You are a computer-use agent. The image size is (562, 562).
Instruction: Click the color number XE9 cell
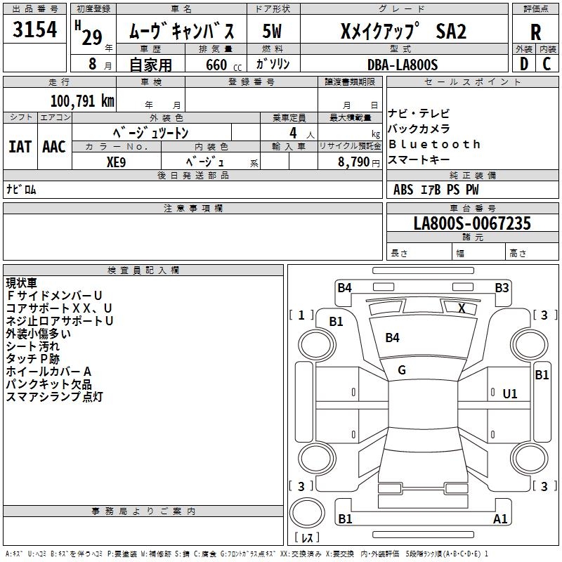(x=117, y=161)
